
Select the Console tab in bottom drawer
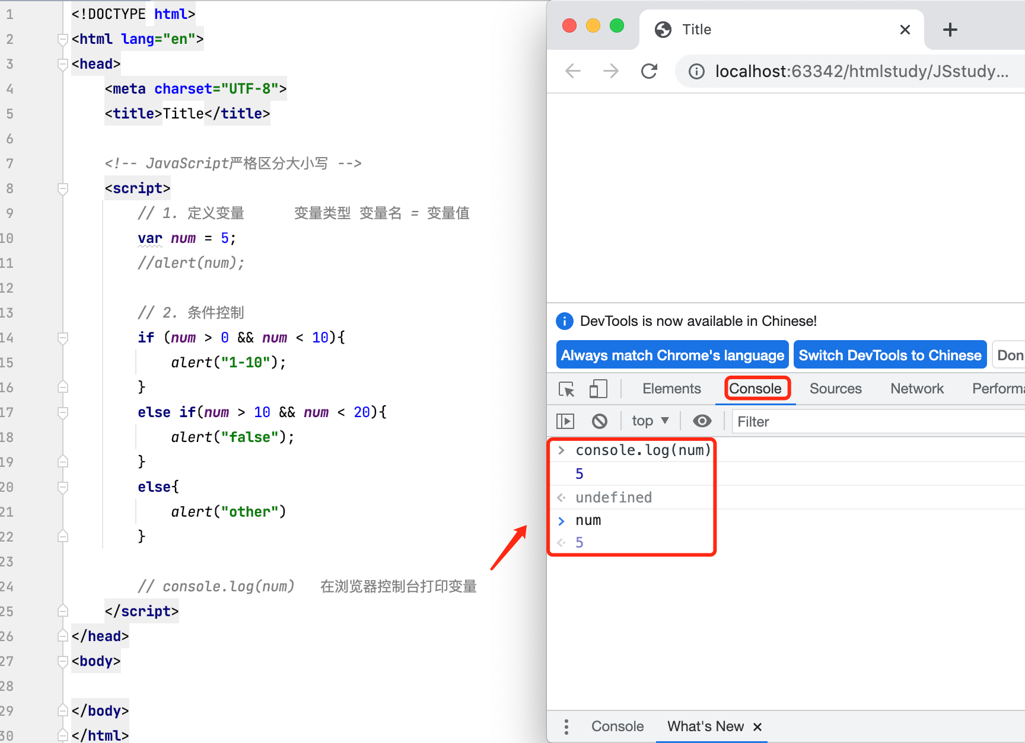tap(617, 726)
